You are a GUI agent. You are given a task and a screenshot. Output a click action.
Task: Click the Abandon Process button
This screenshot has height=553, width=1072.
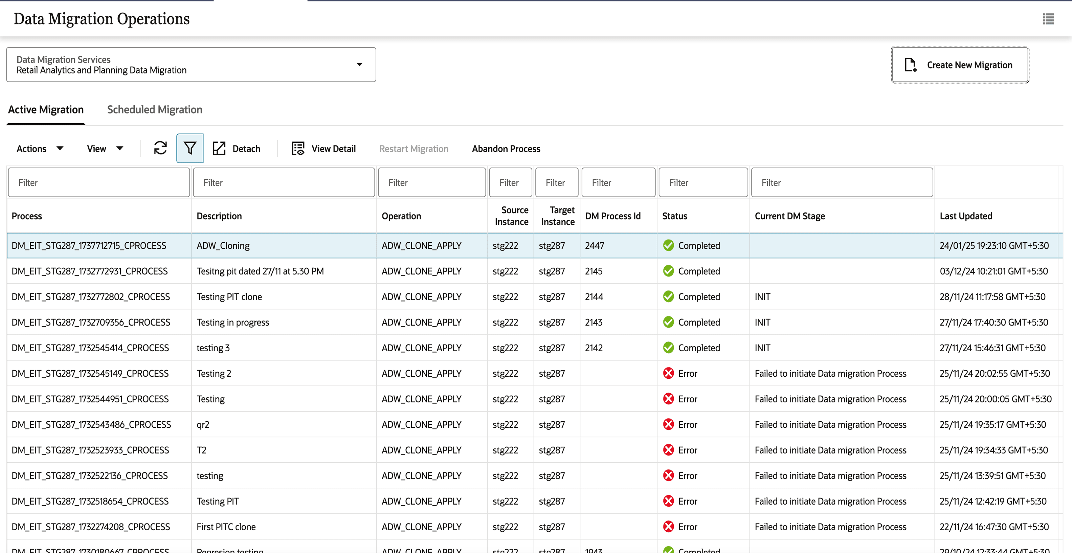(506, 149)
